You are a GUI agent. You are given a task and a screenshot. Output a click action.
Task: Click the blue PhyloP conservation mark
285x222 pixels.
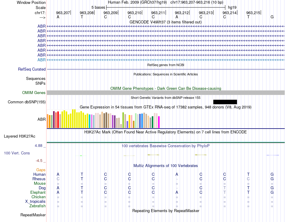pos(272,155)
